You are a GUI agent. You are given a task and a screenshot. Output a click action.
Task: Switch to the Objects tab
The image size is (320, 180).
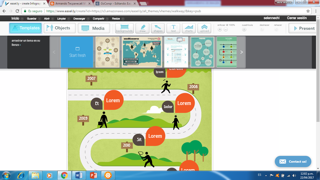(x=60, y=28)
